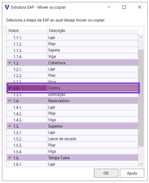Collapse the 1.5. Superior group
The width and height of the screenshot is (149, 183).
coord(10,126)
